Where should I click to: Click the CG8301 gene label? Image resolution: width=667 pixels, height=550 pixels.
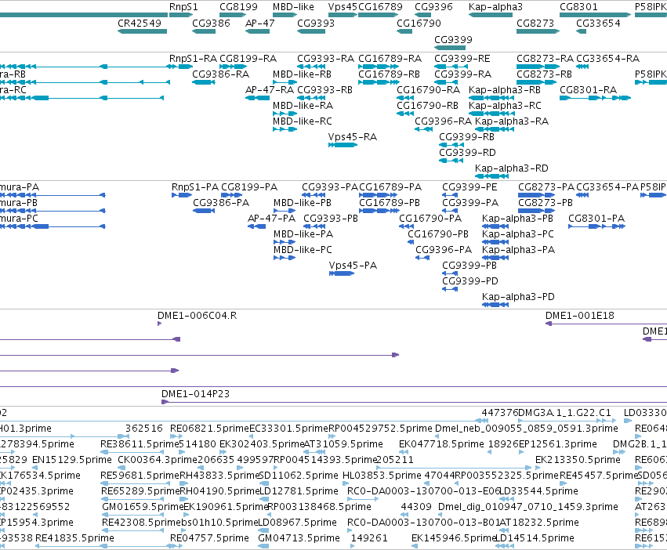pyautogui.click(x=578, y=7)
